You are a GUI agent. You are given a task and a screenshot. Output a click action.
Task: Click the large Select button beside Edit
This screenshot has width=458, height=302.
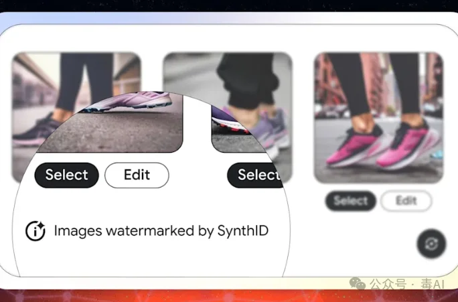[66, 175]
